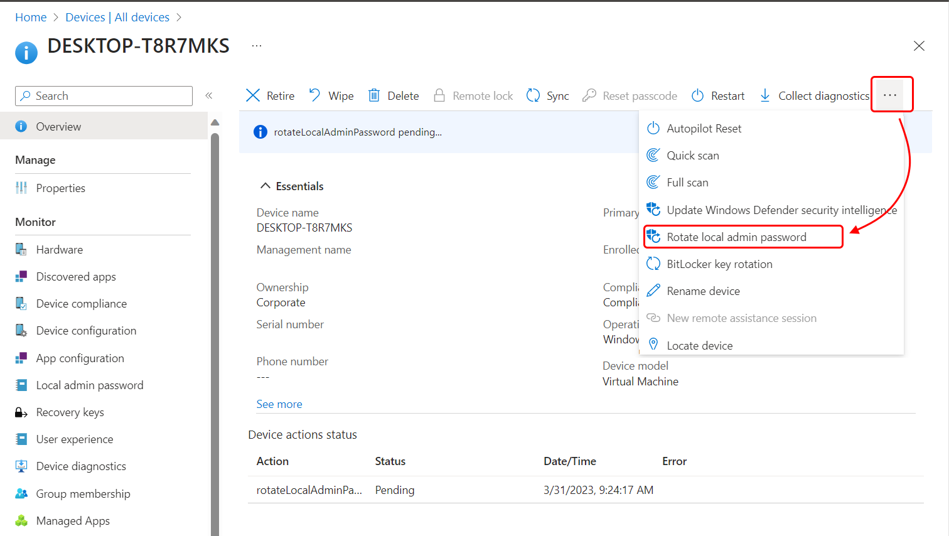The image size is (949, 536).
Task: Click the Properties sliders icon
Action: point(21,188)
